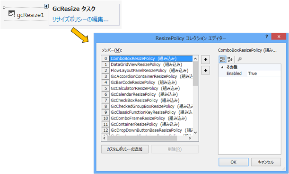
Task: Click the キャンセル button
Action: coord(266,162)
